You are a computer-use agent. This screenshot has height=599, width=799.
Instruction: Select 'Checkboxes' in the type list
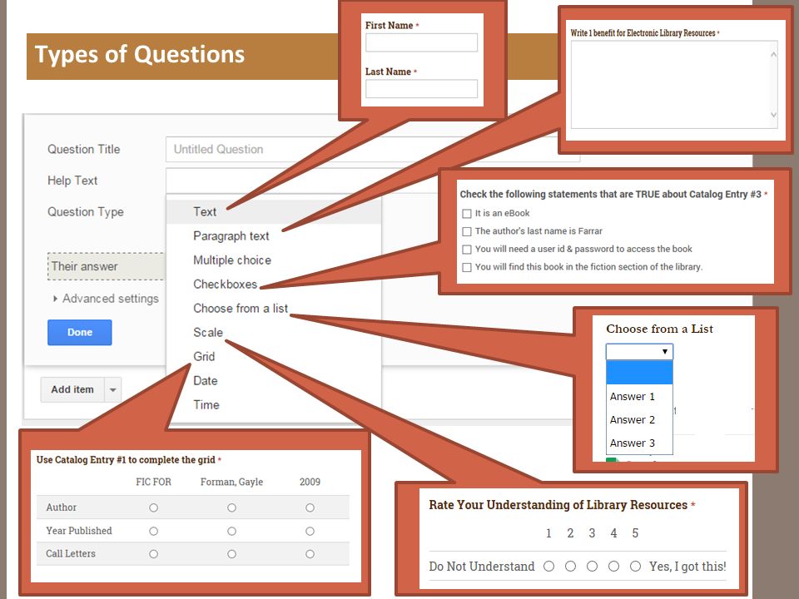tap(225, 284)
